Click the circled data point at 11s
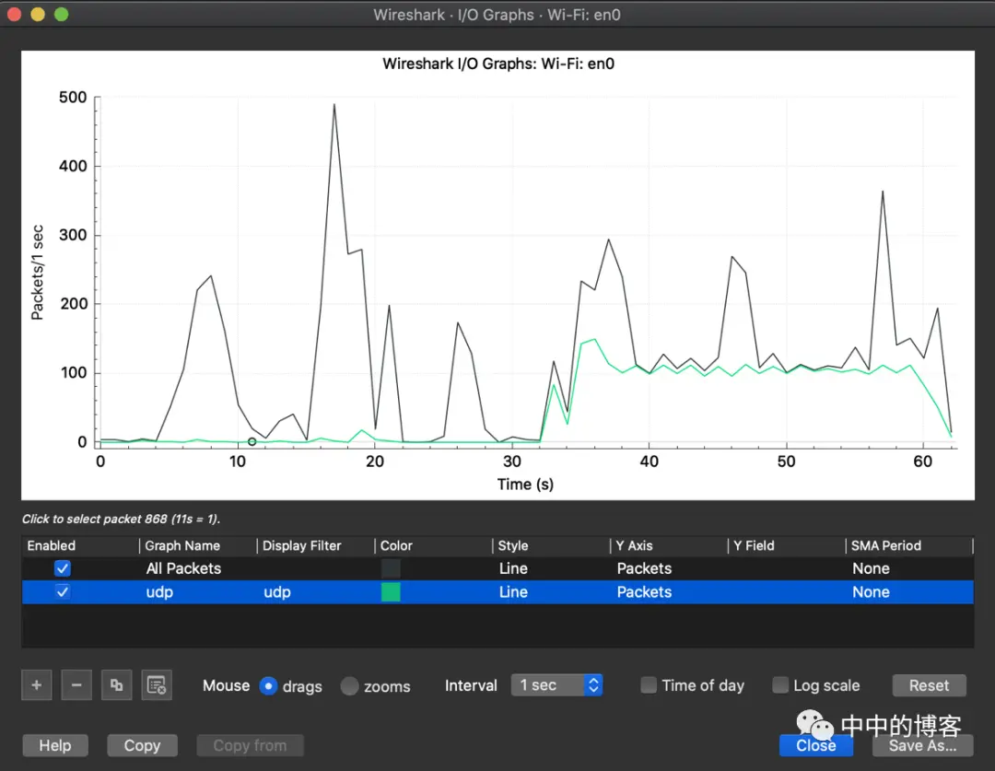Viewport: 995px width, 771px height. [252, 441]
